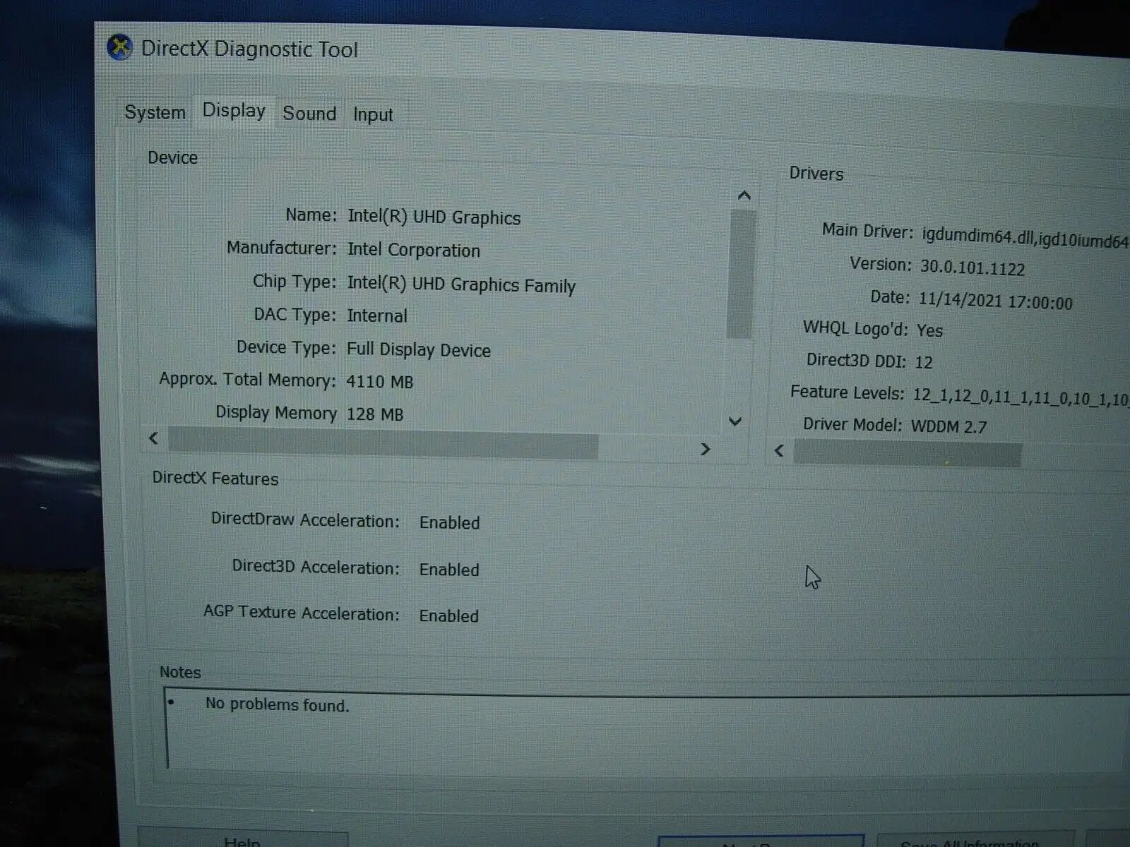Select the driver date 11/14/2021 17:00:00
The width and height of the screenshot is (1130, 847).
pyautogui.click(x=995, y=301)
